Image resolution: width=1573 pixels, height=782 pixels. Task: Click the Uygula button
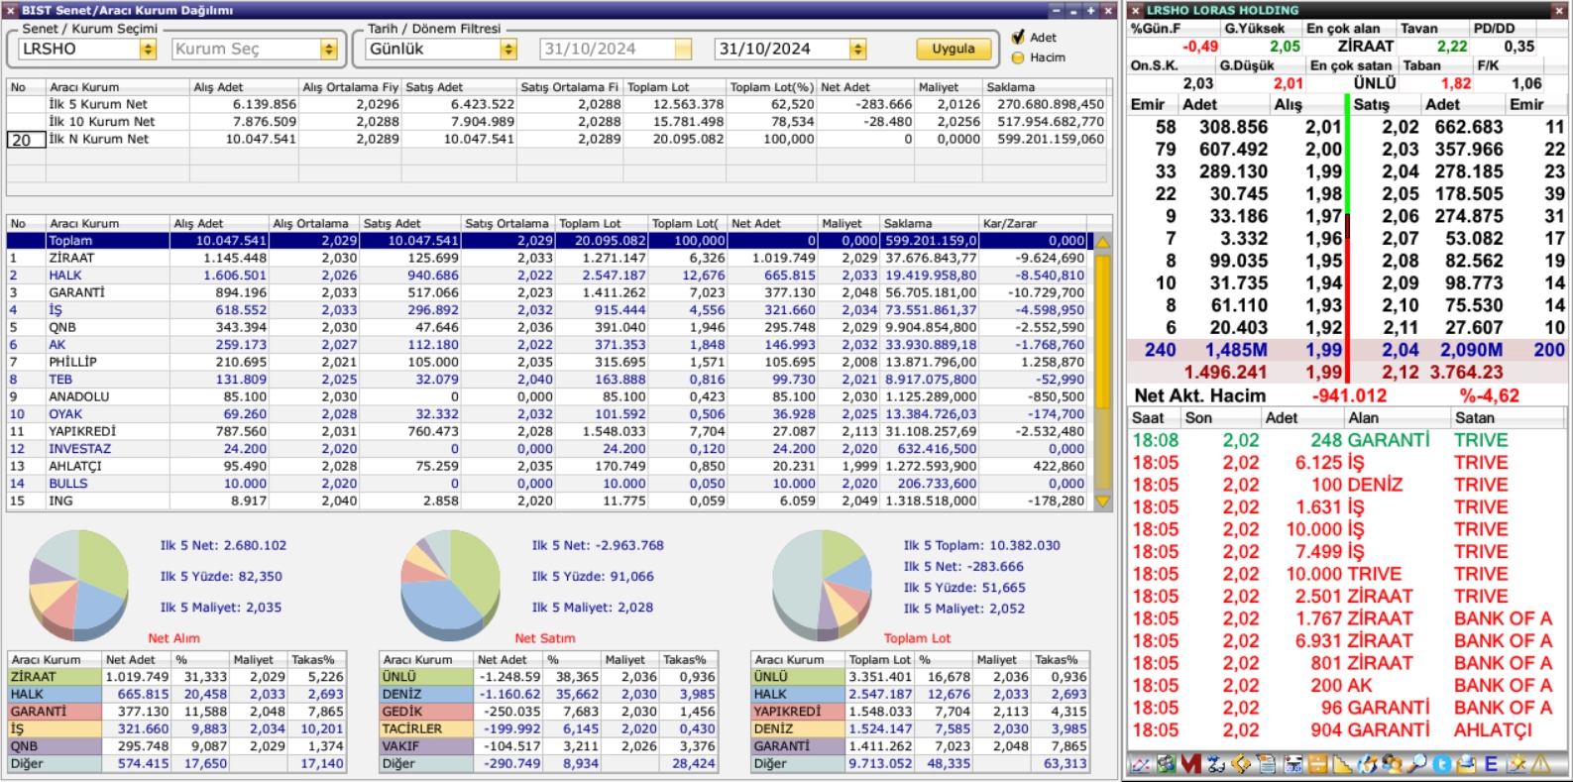pyautogui.click(x=954, y=49)
